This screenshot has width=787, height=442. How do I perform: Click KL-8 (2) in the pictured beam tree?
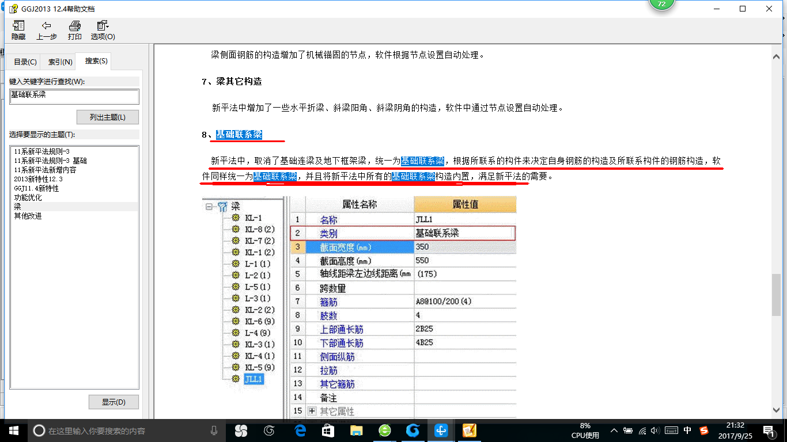[260, 229]
